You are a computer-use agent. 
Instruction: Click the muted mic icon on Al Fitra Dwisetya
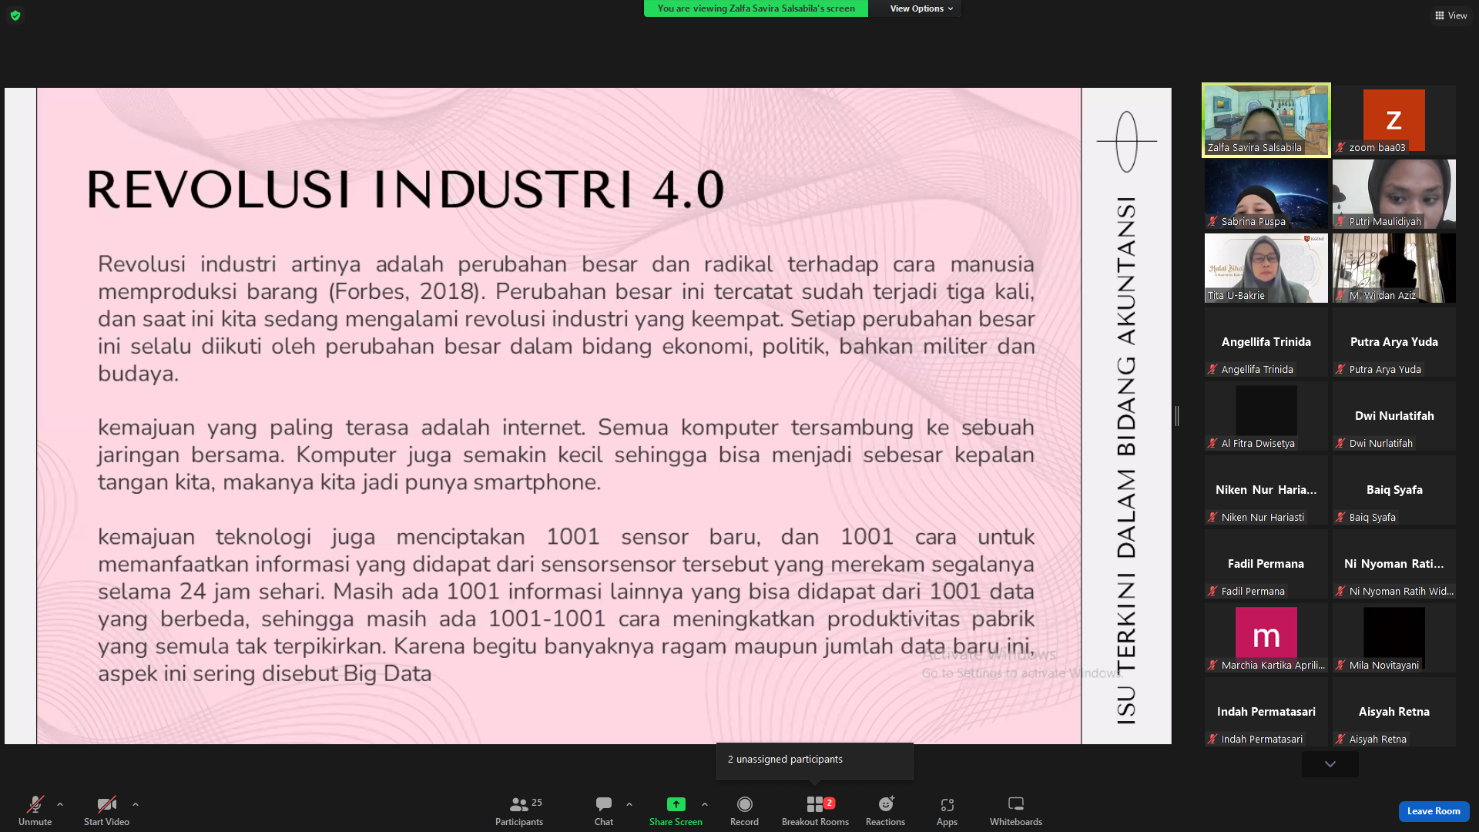1212,444
